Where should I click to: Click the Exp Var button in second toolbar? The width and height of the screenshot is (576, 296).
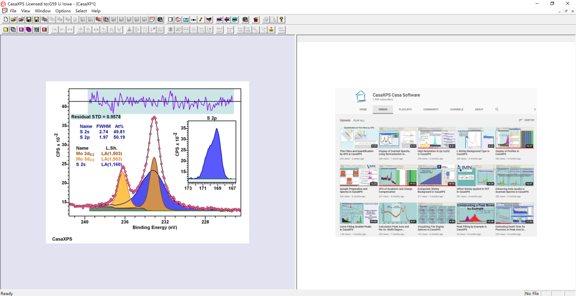[240, 30]
